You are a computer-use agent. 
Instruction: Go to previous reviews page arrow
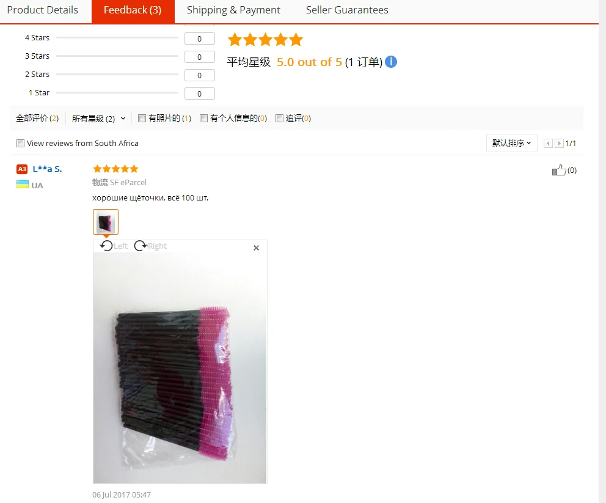coord(548,144)
